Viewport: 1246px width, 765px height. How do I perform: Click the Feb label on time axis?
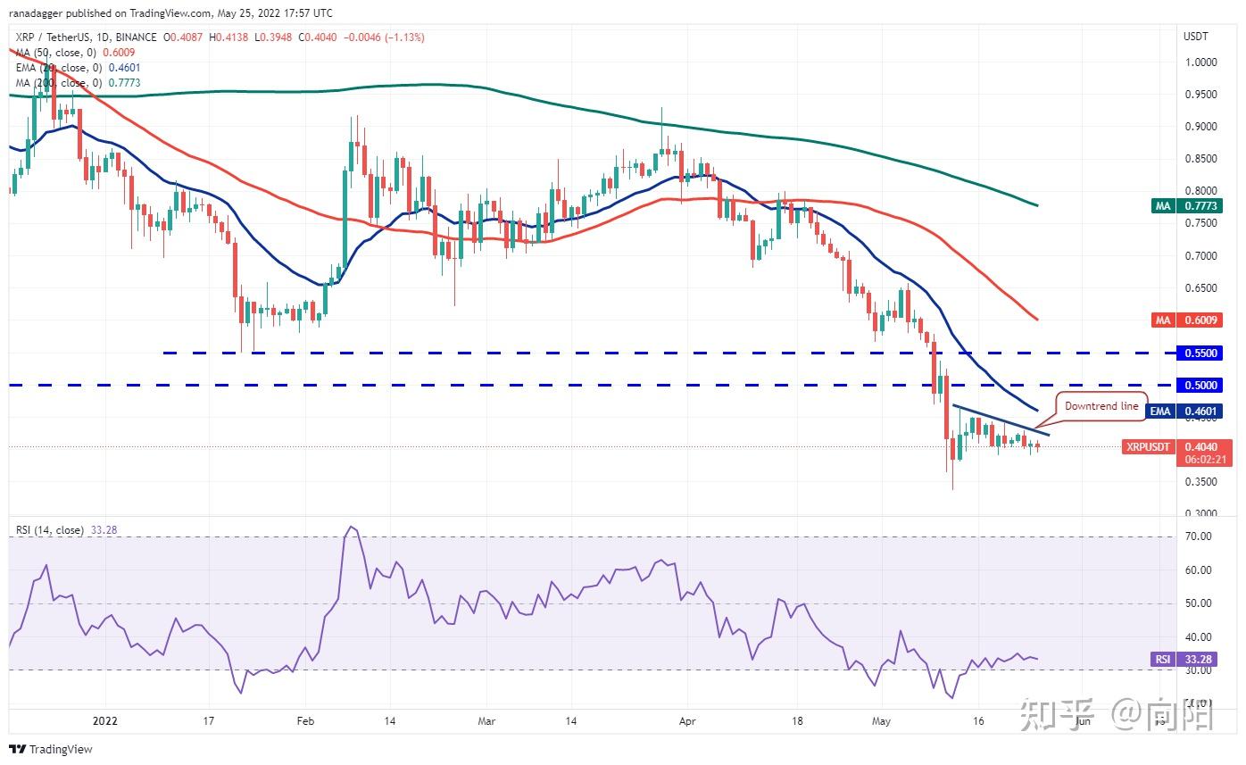[x=306, y=720]
